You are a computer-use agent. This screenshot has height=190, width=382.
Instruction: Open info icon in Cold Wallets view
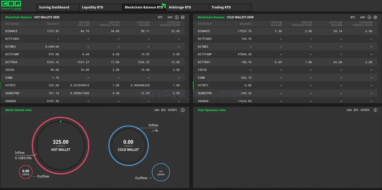(369, 17)
